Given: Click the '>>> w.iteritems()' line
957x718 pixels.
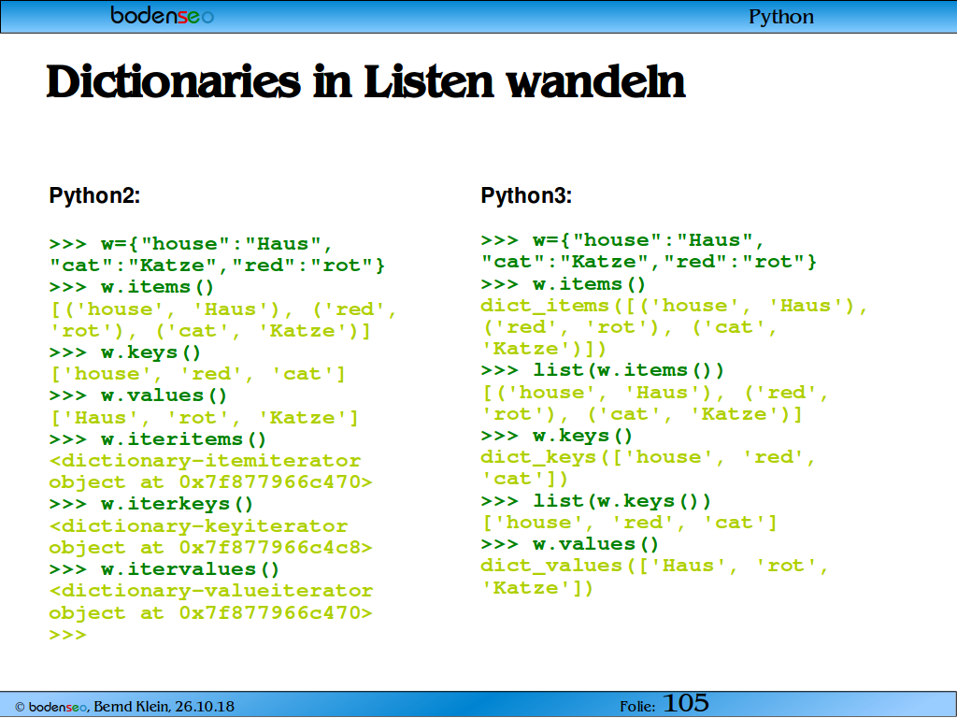Looking at the screenshot, I should coord(157,439).
